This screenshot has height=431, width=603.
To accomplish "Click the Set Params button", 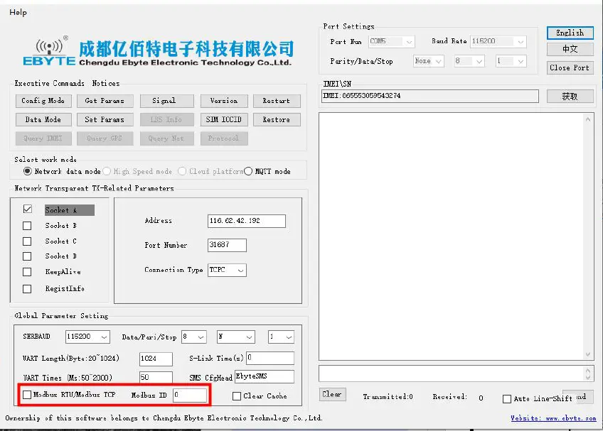I will (105, 119).
